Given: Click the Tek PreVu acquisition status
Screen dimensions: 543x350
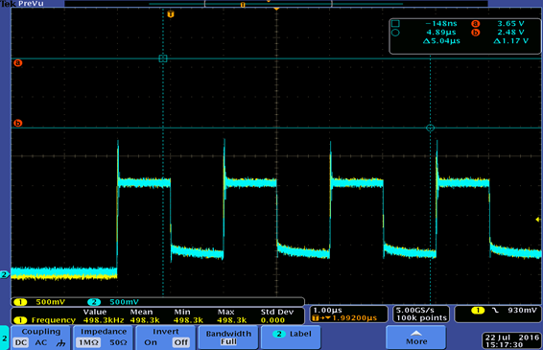Looking at the screenshot, I should 22,4.
